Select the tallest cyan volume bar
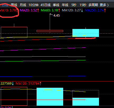This screenshot has height=108, width=114. (50, 97)
